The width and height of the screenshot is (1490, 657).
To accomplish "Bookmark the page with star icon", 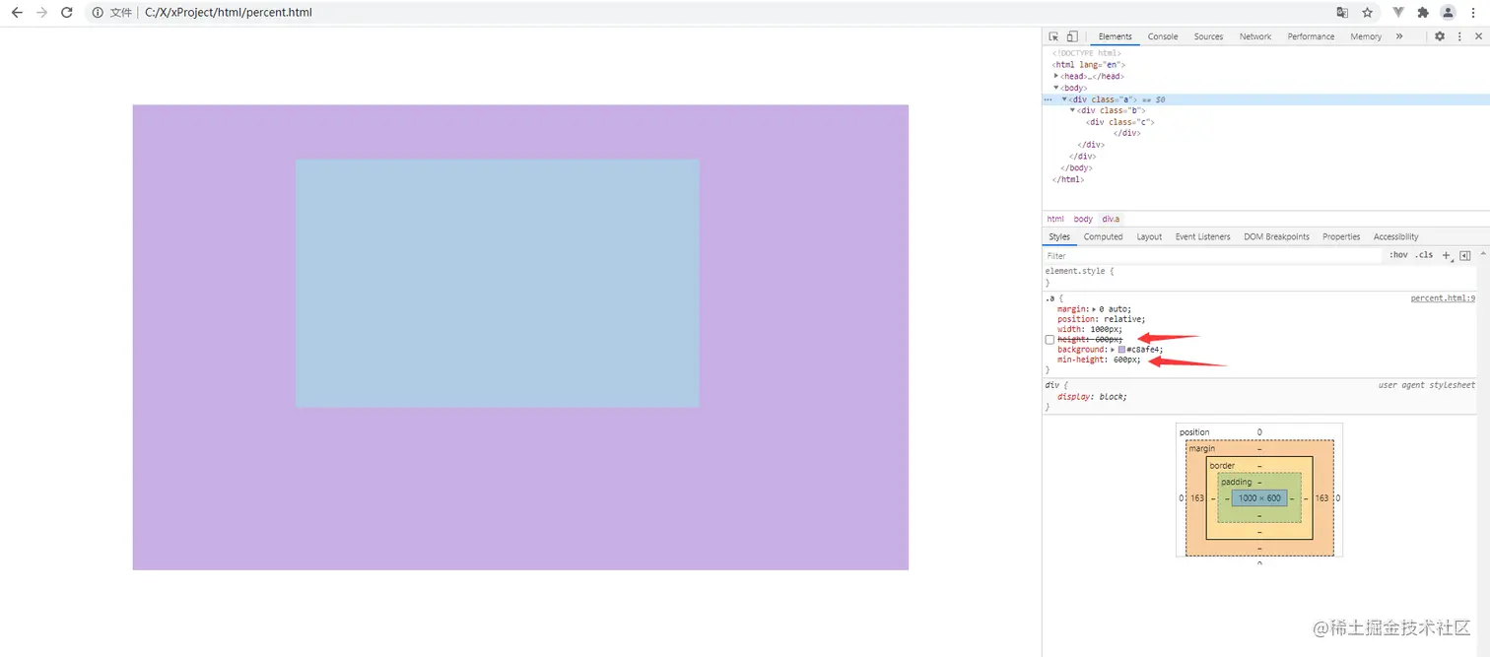I will point(1367,13).
